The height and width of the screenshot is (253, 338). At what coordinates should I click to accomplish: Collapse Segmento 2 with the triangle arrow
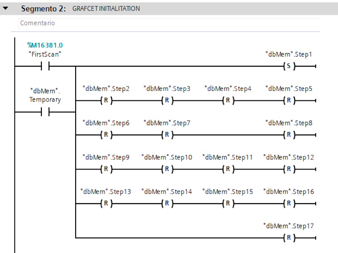(6, 8)
